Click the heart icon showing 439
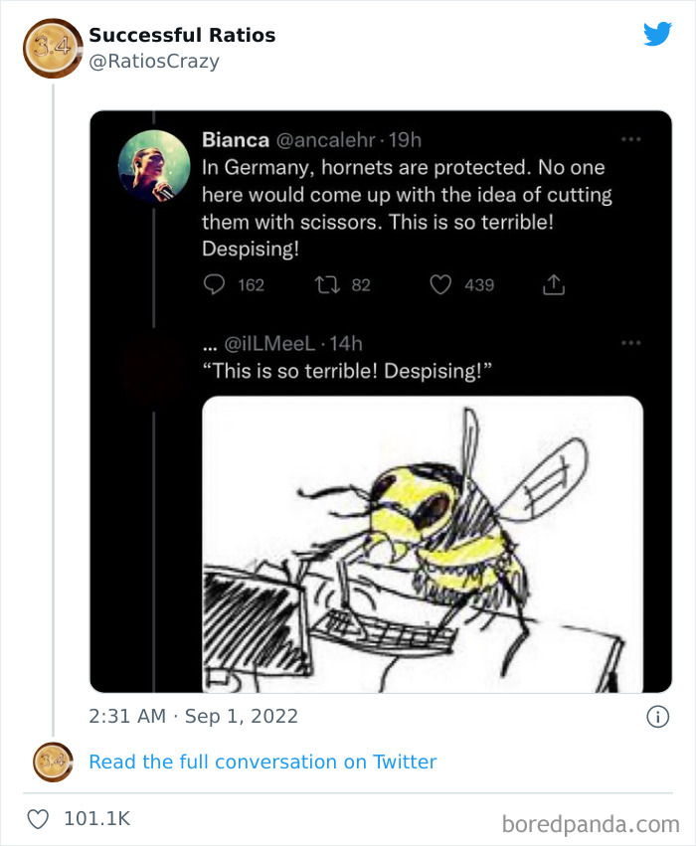This screenshot has width=696, height=846. click(440, 285)
